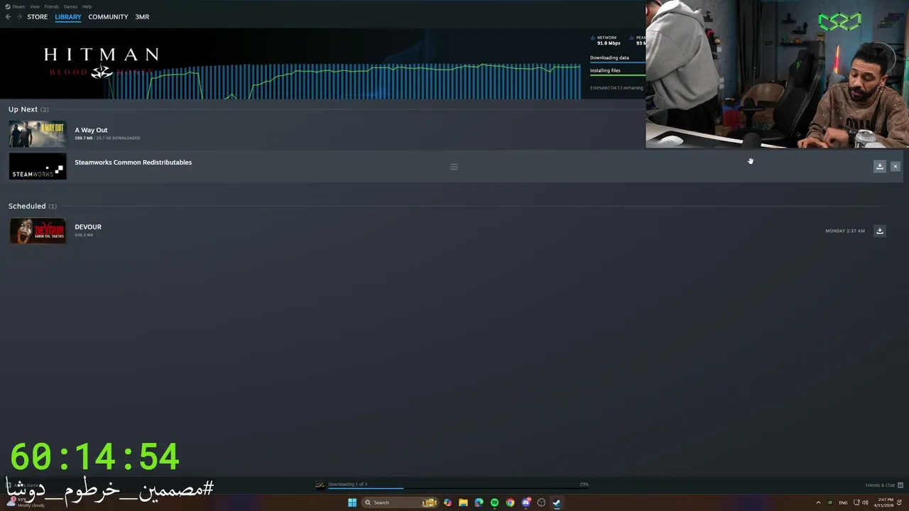Open Copilot from the taskbar
Image resolution: width=909 pixels, height=511 pixels.
click(x=447, y=502)
